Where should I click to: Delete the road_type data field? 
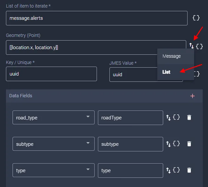tap(189, 117)
